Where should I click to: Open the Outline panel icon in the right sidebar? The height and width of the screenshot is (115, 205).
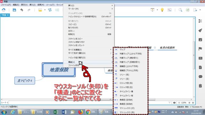click(x=200, y=21)
